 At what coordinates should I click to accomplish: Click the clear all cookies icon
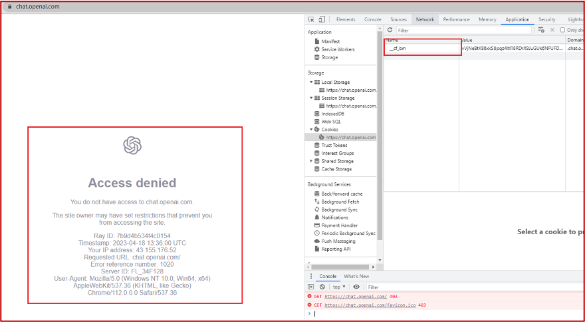click(x=541, y=30)
